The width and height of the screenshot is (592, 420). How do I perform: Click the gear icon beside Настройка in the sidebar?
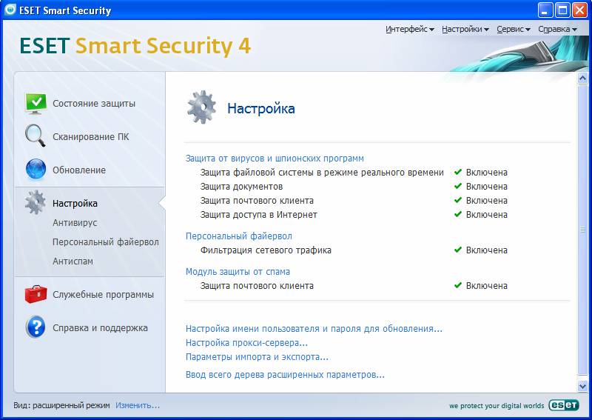pos(35,203)
